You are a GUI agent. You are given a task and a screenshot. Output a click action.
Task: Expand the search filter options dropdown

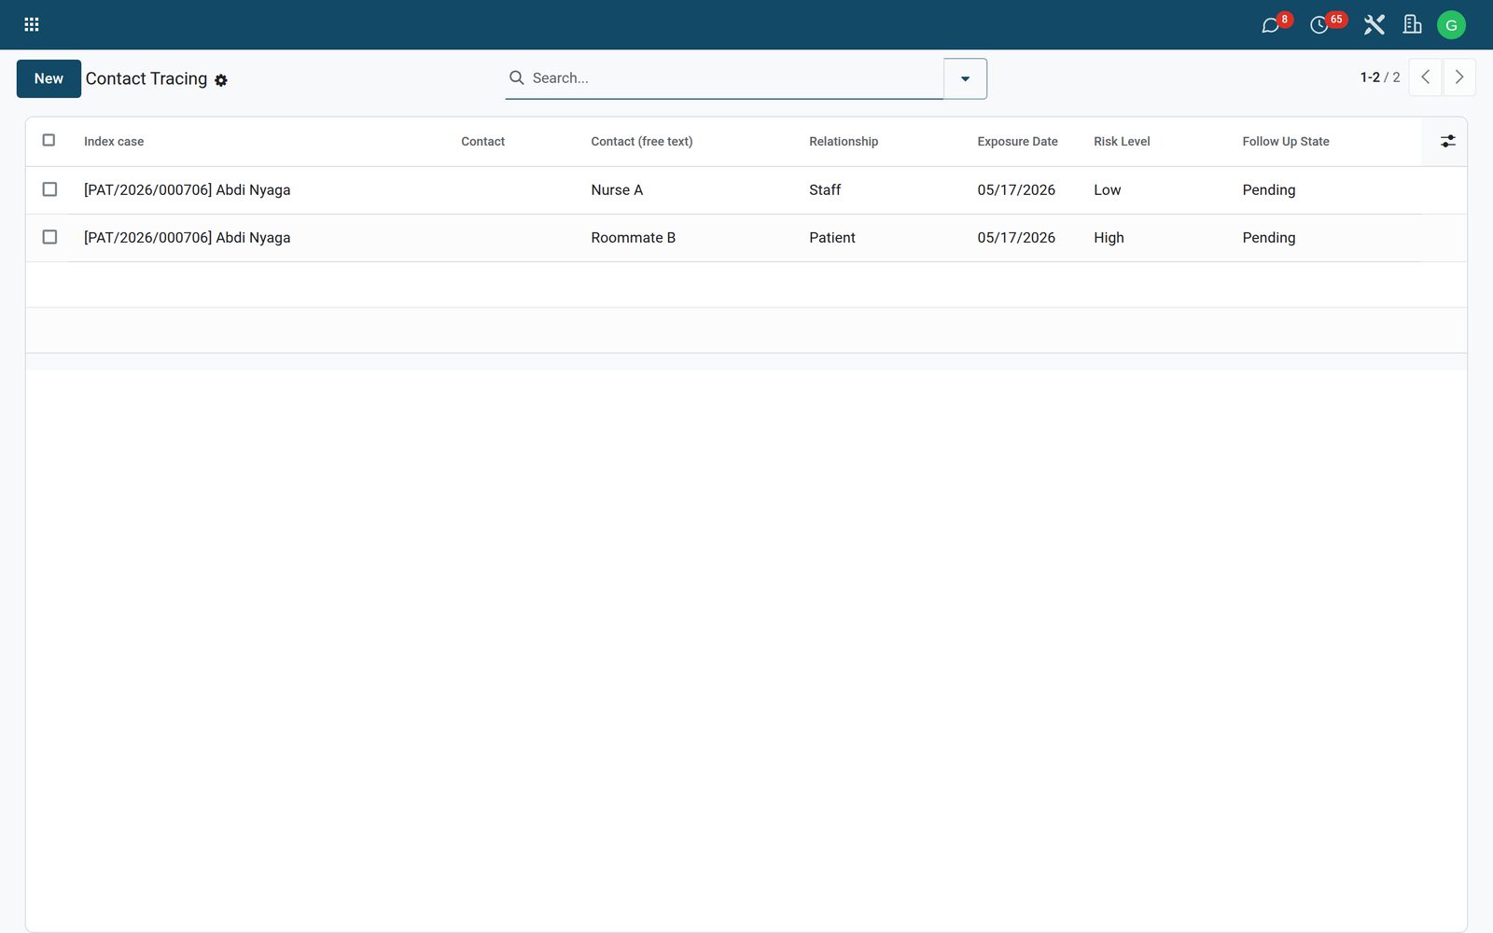(x=965, y=78)
